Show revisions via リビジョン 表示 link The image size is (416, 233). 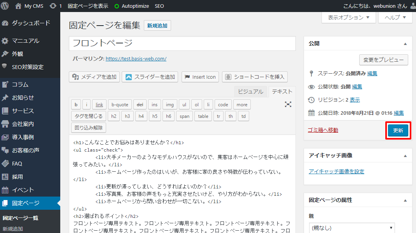click(x=355, y=100)
